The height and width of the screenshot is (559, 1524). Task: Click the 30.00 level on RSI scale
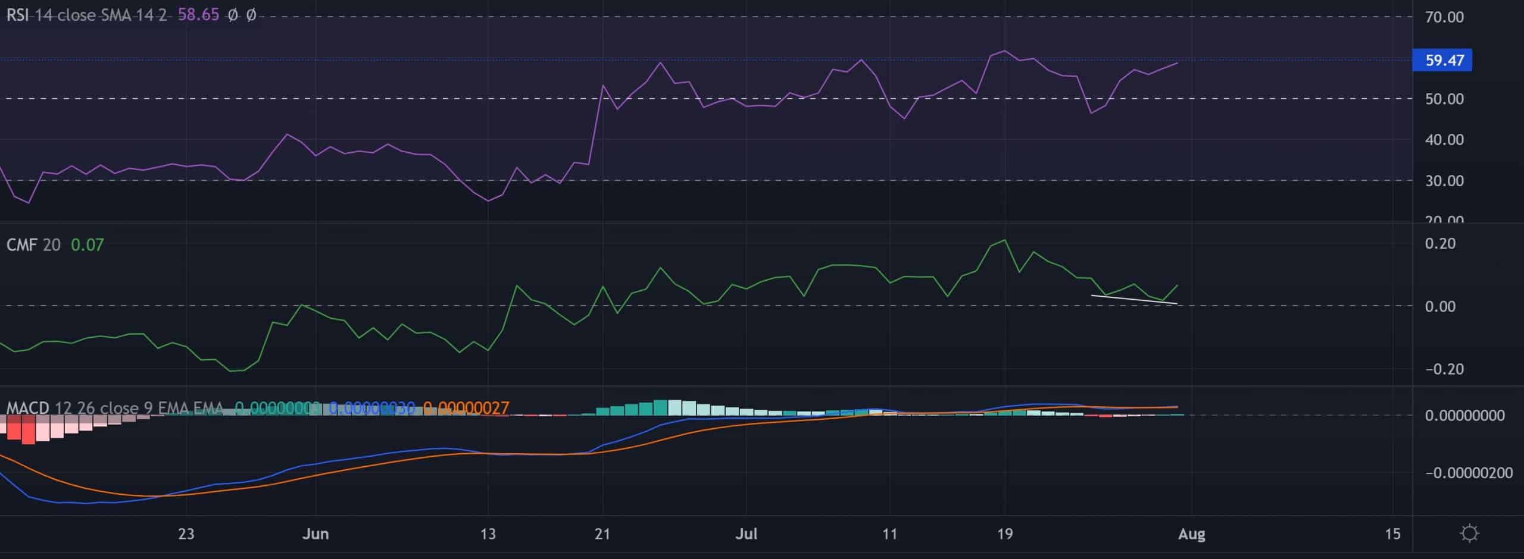click(x=1444, y=181)
